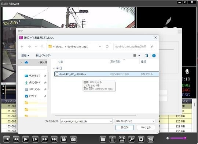Viewport: 198px width, 144px height.
Task: Mute audio via speaker icon
Action: (168, 138)
